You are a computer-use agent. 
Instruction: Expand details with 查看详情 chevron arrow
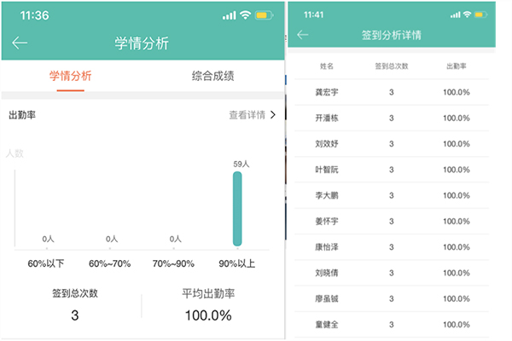pyautogui.click(x=273, y=114)
